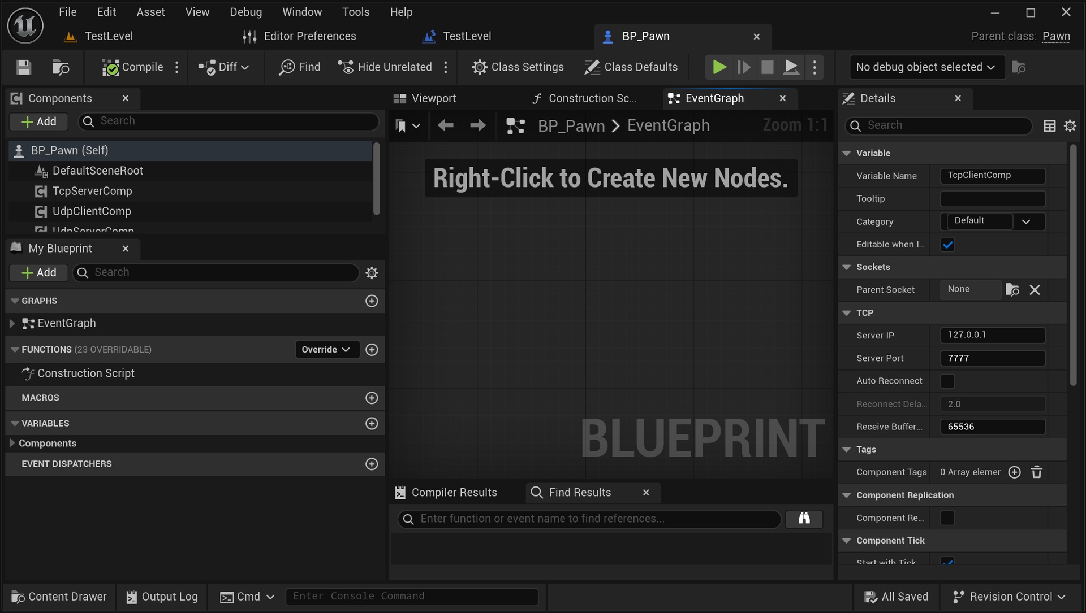Click the Stop simulation button
Viewport: 1086px width, 613px height.
(767, 67)
